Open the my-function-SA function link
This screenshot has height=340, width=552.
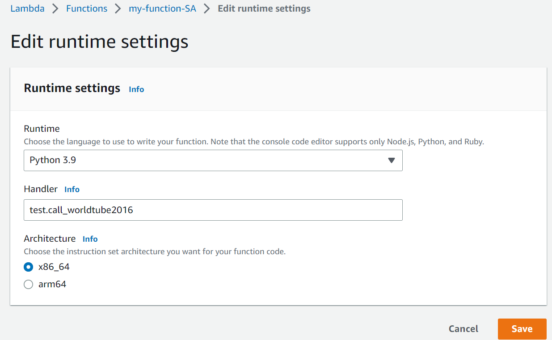tap(162, 8)
